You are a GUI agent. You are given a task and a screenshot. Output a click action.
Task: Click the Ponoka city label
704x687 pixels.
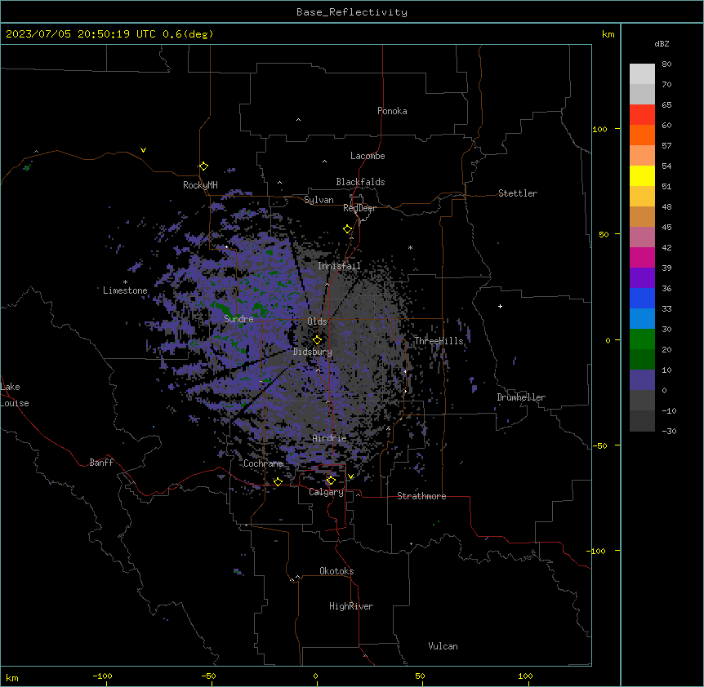[x=392, y=111]
